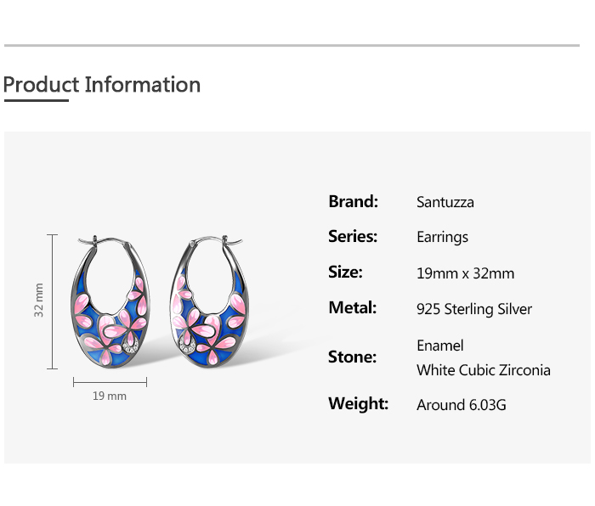
Task: Click the Product Information heading
Action: tap(101, 85)
